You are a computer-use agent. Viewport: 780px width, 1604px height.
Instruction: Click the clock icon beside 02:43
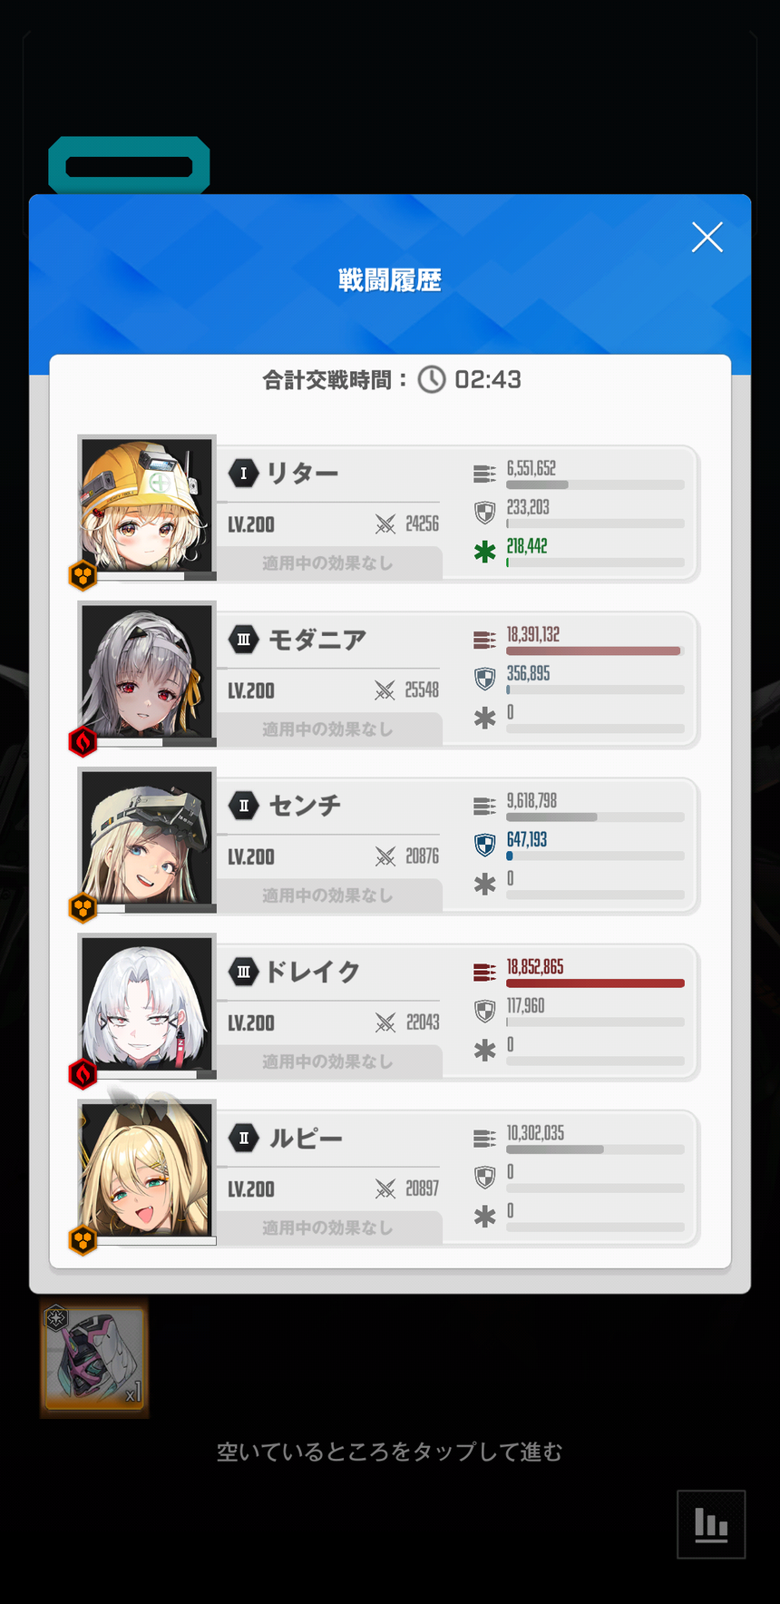[x=432, y=379]
